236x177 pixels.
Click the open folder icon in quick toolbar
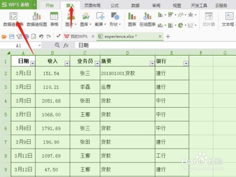pyautogui.click(x=4, y=37)
